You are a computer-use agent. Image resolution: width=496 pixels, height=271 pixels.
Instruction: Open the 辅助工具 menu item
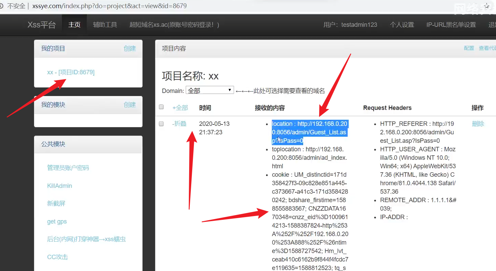tap(105, 25)
